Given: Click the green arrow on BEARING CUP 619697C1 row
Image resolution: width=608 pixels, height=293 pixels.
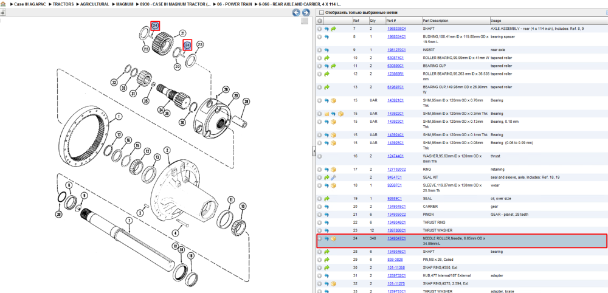Looking at the screenshot, I should point(326,87).
